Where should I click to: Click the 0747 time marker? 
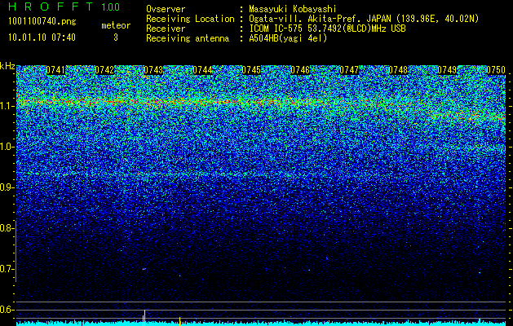(349, 70)
